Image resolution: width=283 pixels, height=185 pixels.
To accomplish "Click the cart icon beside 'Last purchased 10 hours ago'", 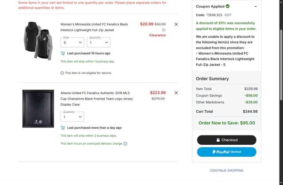I will pyautogui.click(x=63, y=53).
